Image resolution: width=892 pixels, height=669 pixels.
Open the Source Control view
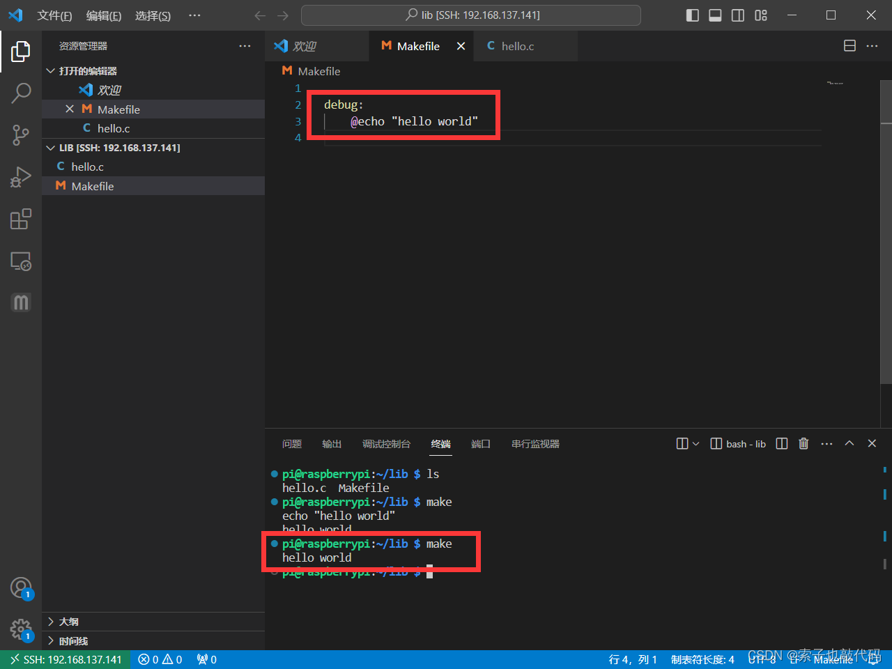click(x=21, y=135)
